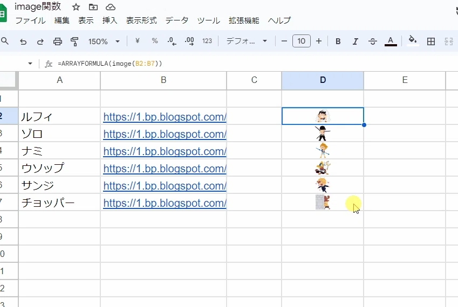This screenshot has width=458, height=307.
Task: Open the name box dropdown arrow
Action: [30, 63]
